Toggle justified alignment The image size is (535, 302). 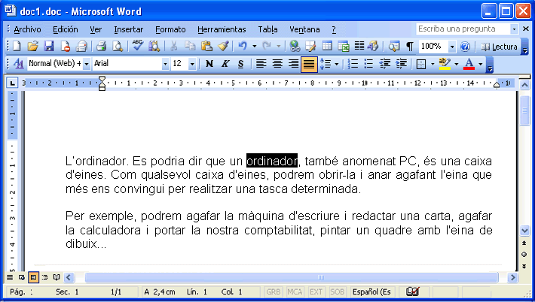309,65
